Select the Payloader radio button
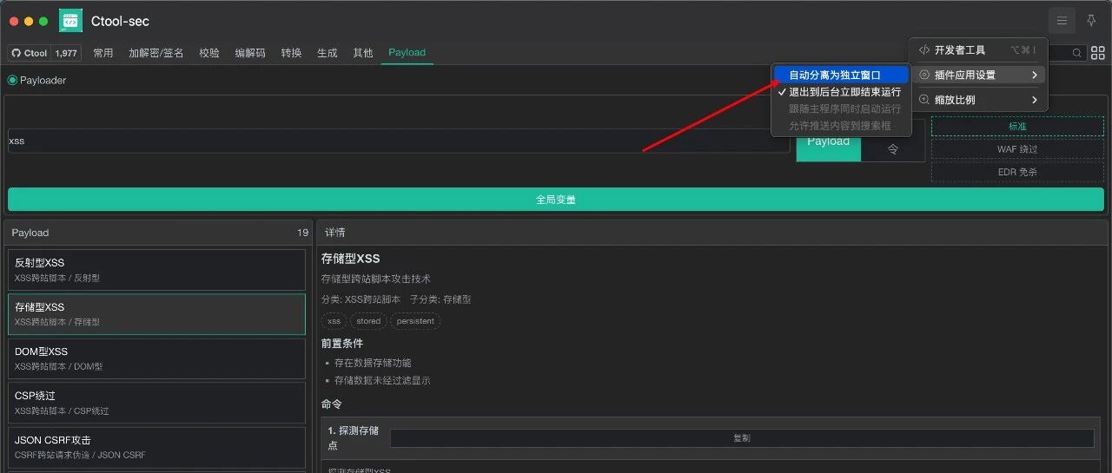 click(12, 80)
